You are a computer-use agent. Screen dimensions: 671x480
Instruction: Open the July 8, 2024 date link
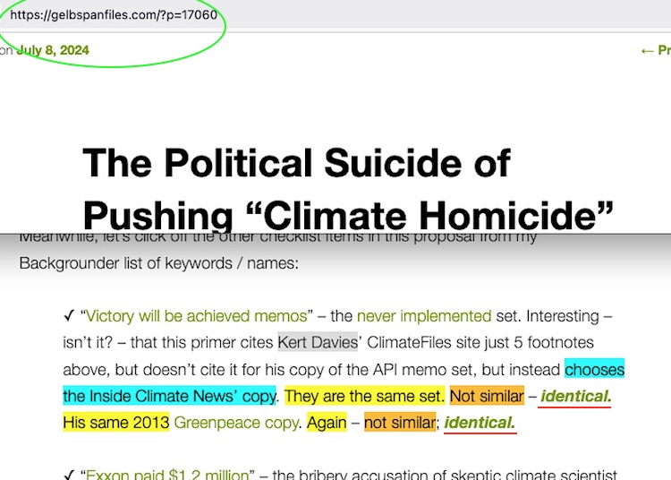point(53,50)
